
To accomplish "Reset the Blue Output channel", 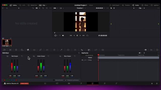I will 75,56.
